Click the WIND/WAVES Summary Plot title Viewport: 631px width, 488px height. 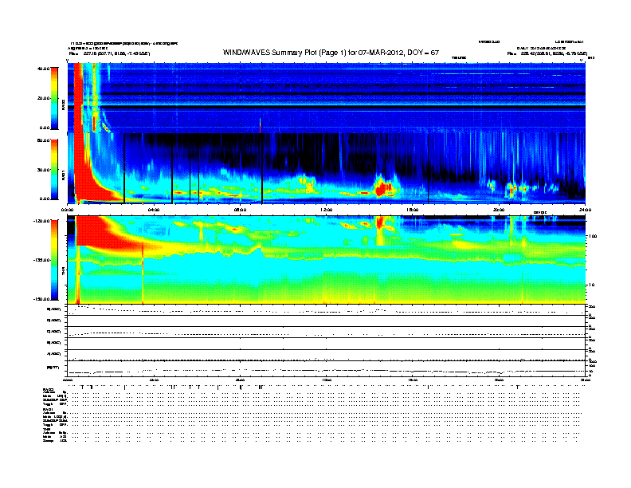(331, 53)
